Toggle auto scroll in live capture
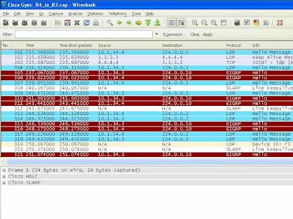293x219 pixels. pos(181,23)
